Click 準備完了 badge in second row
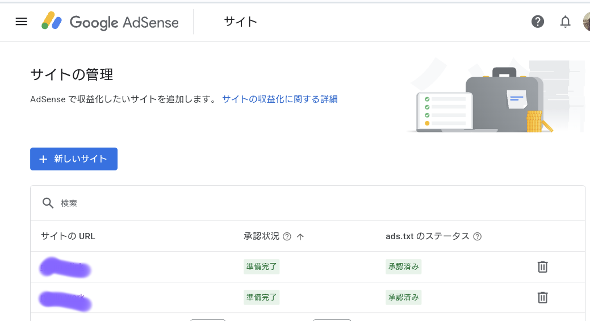Image resolution: width=590 pixels, height=321 pixels. 262,297
